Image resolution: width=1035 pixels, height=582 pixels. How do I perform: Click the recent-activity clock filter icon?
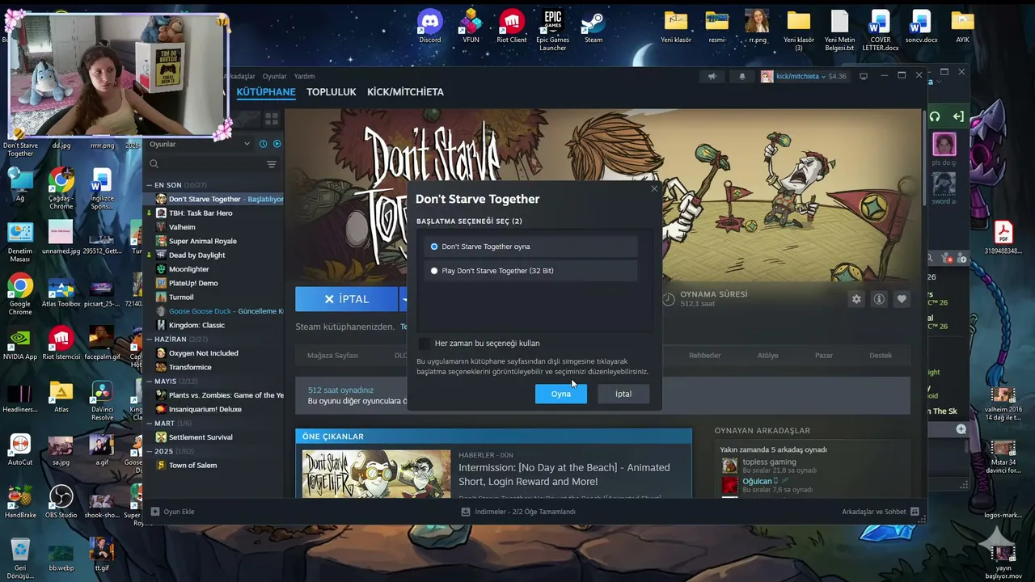click(x=263, y=144)
